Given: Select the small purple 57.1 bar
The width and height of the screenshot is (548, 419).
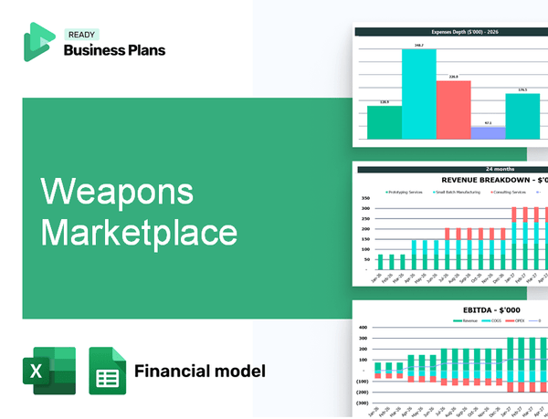Looking at the screenshot, I should tap(488, 132).
